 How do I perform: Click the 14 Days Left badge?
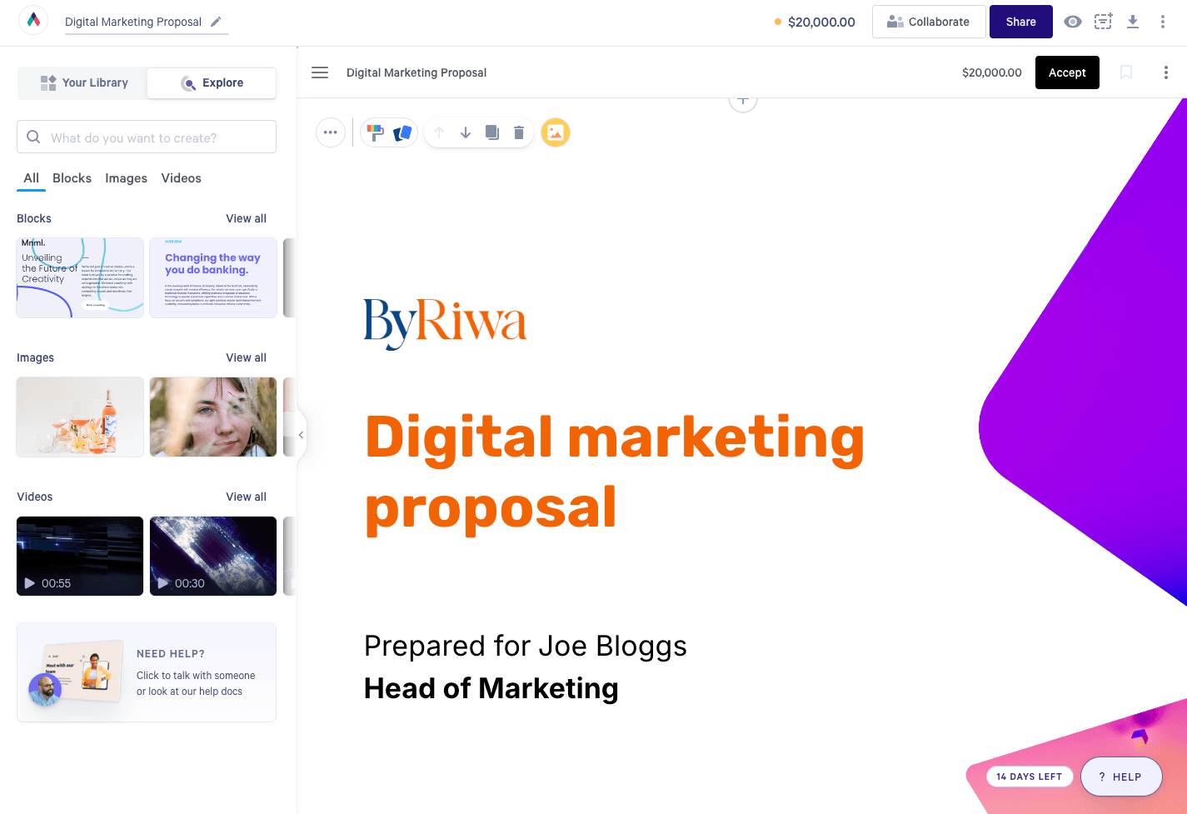pyautogui.click(x=1030, y=777)
